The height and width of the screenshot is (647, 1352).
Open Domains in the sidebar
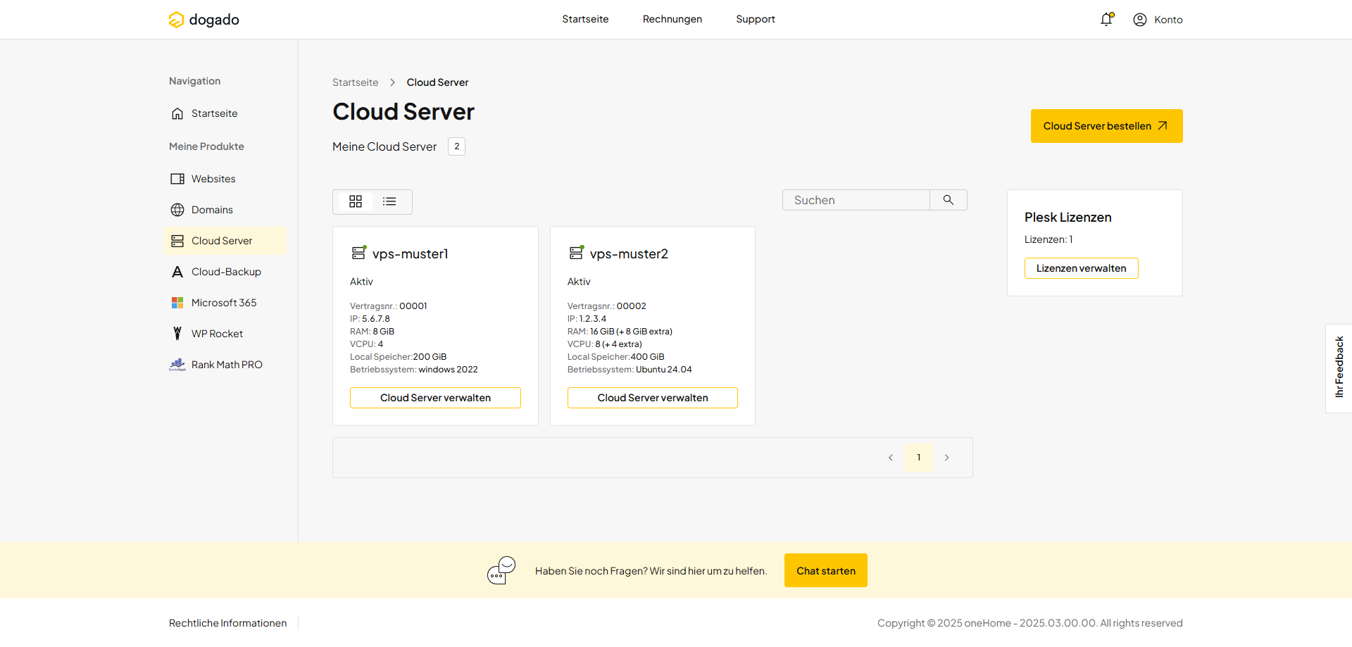225,210
